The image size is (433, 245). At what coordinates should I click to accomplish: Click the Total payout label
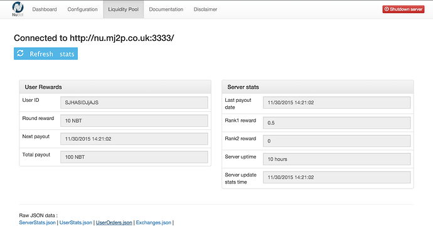[36, 155]
